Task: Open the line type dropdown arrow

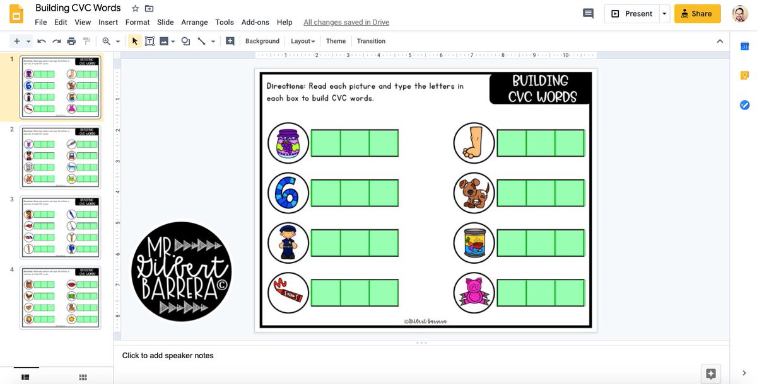Action: (213, 42)
